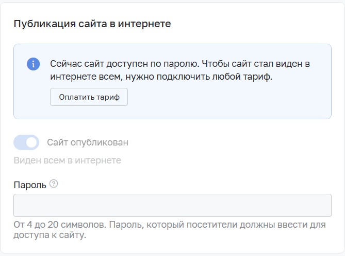
Task: Open the help tooltip icon beside Пароль
Action: [x=54, y=184]
